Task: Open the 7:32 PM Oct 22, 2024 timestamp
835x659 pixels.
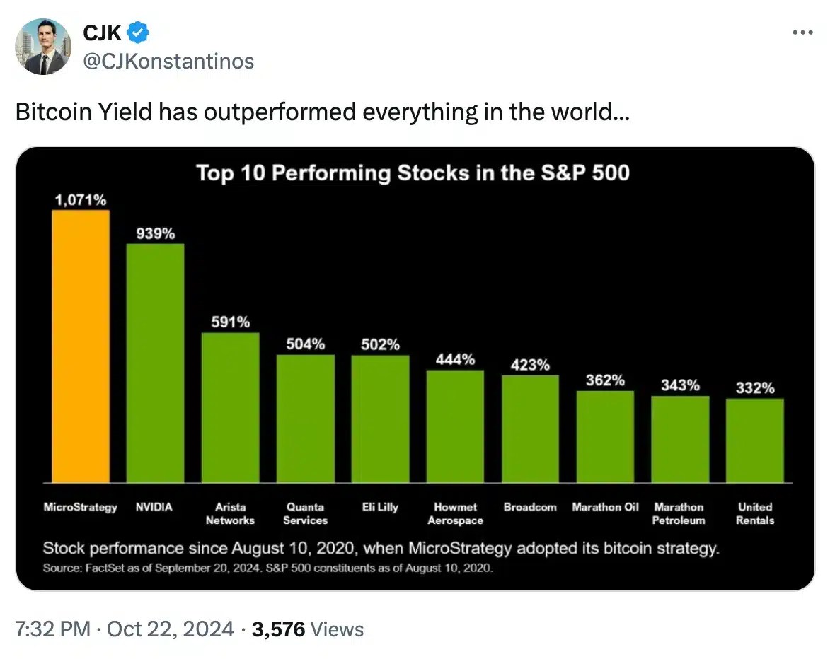Action: tap(125, 629)
